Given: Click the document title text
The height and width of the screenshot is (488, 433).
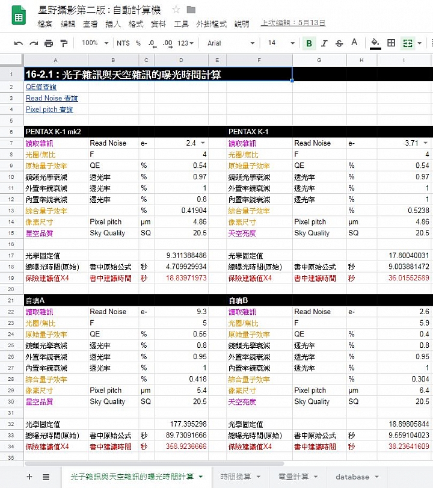Looking at the screenshot, I should [100, 10].
